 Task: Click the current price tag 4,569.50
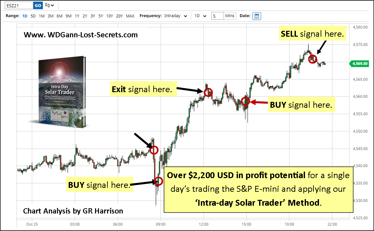pos(359,64)
